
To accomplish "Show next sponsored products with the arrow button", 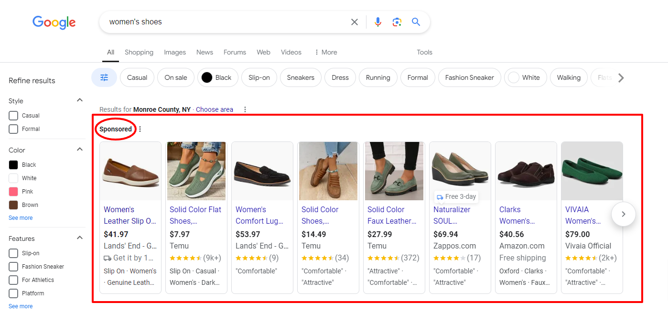I will click(x=623, y=214).
